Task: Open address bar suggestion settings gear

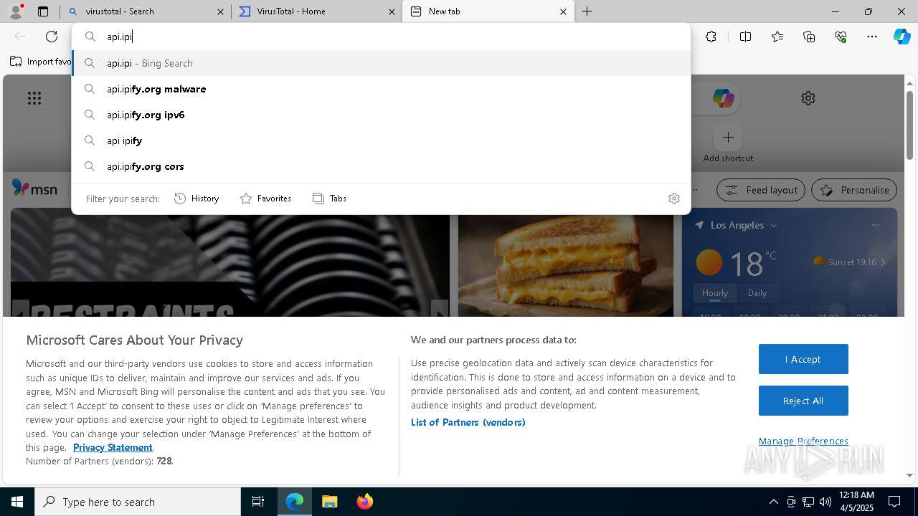Action: (673, 199)
